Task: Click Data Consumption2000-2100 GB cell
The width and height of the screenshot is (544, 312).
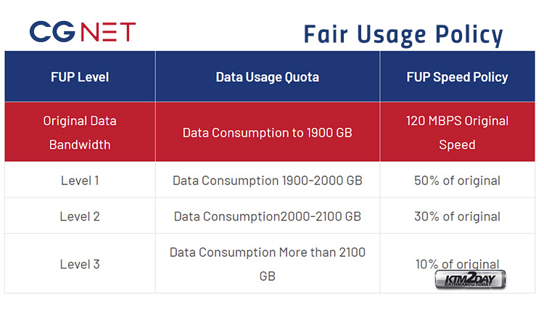Action: coord(268,216)
